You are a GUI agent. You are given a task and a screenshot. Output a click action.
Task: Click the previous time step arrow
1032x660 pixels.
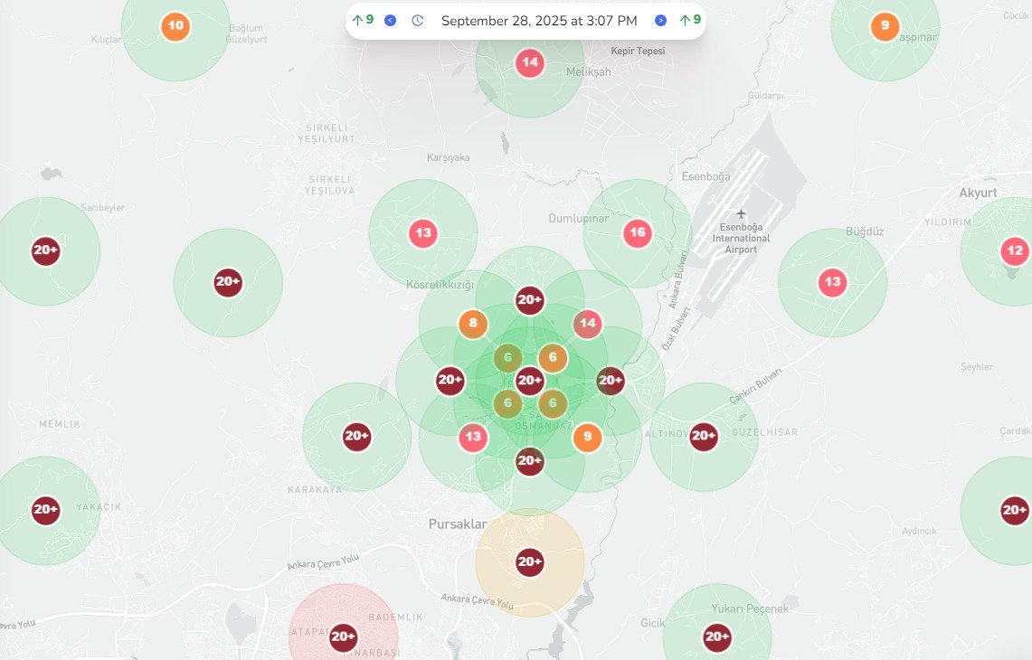point(390,20)
